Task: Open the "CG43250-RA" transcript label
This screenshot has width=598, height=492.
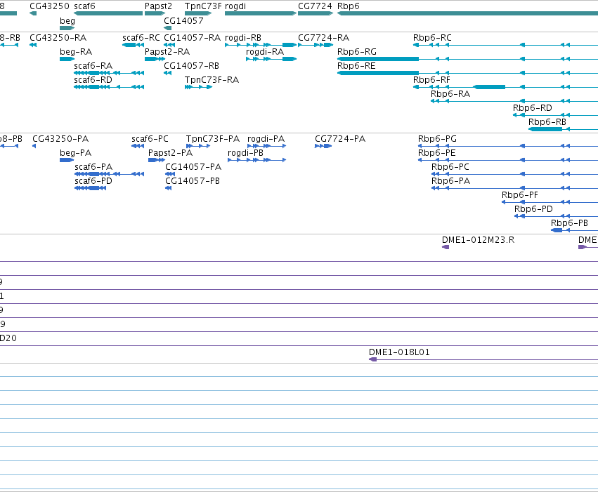Action: point(58,38)
